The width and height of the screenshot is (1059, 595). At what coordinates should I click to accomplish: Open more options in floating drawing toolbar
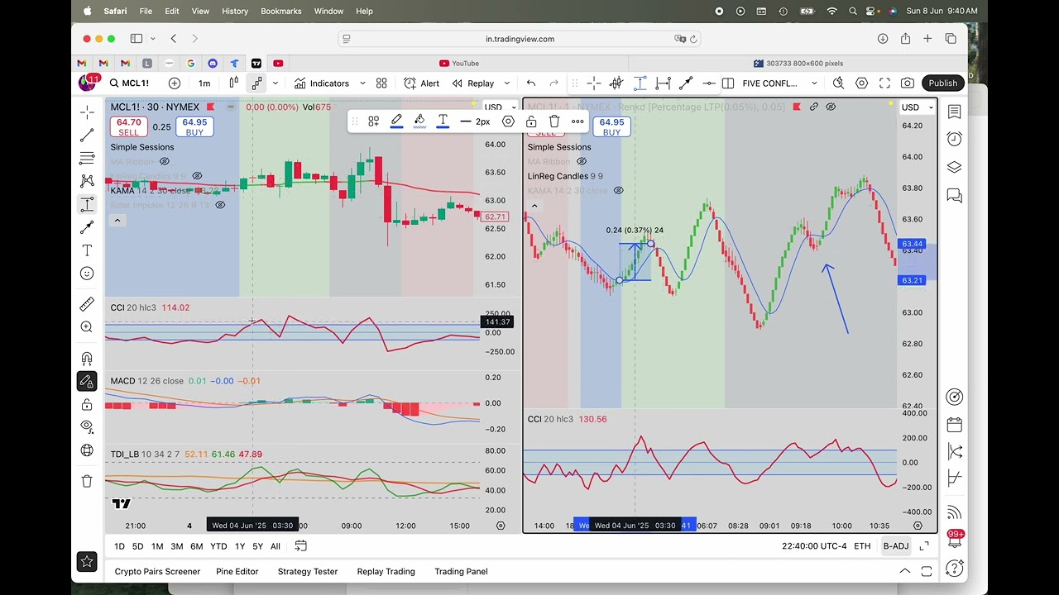[577, 121]
